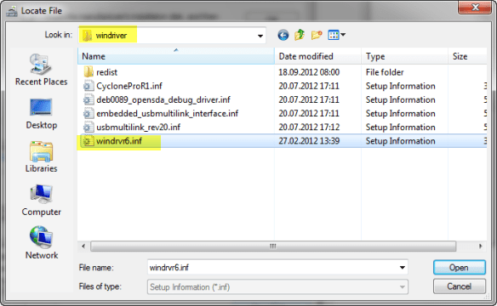This screenshot has width=497, height=306.
Task: Browse the Network location
Action: [x=41, y=243]
